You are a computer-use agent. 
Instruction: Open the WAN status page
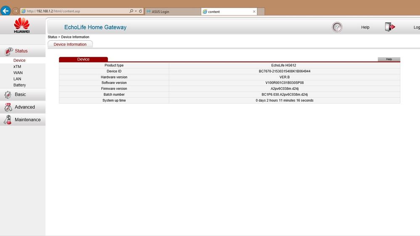coord(18,73)
